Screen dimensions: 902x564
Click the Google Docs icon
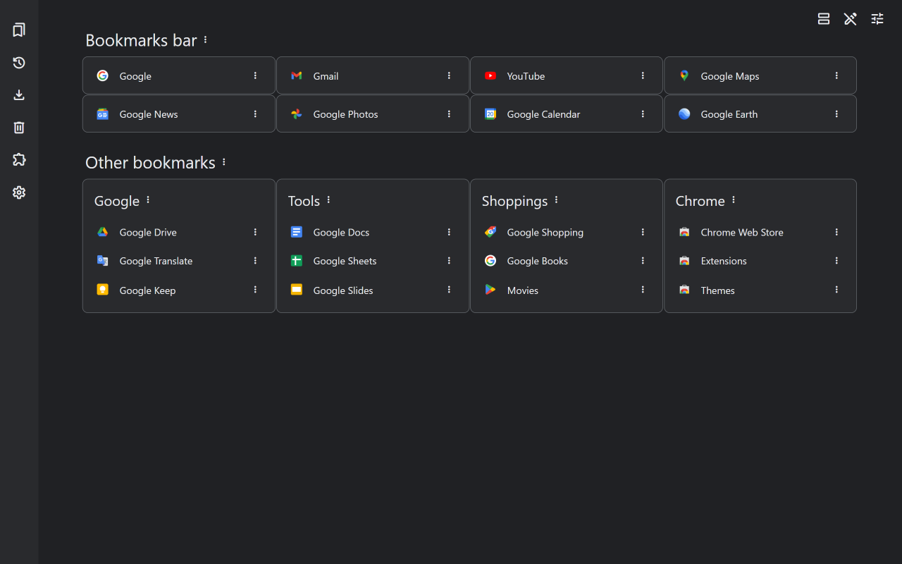297,232
